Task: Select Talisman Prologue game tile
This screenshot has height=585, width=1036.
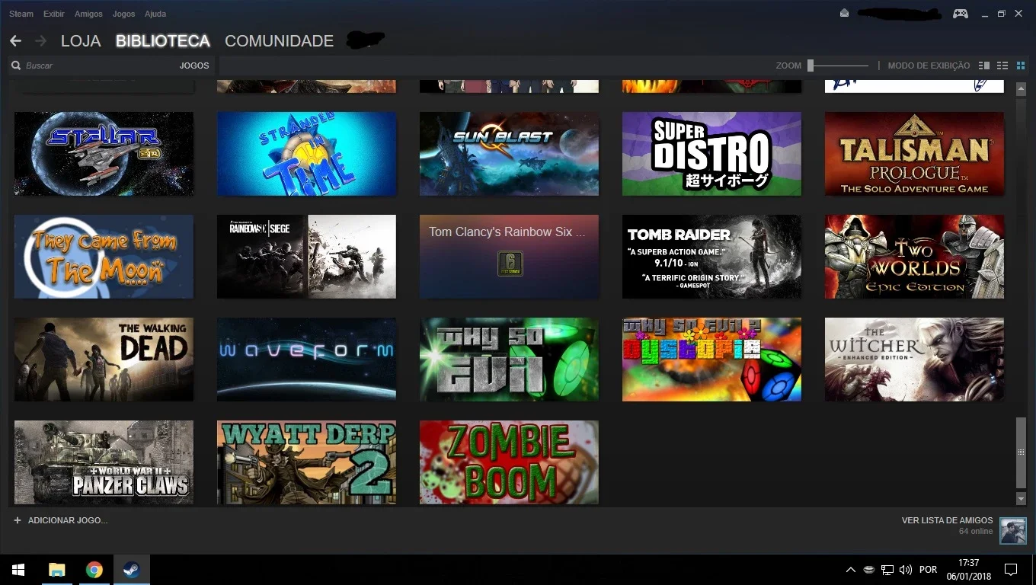Action: (x=914, y=154)
